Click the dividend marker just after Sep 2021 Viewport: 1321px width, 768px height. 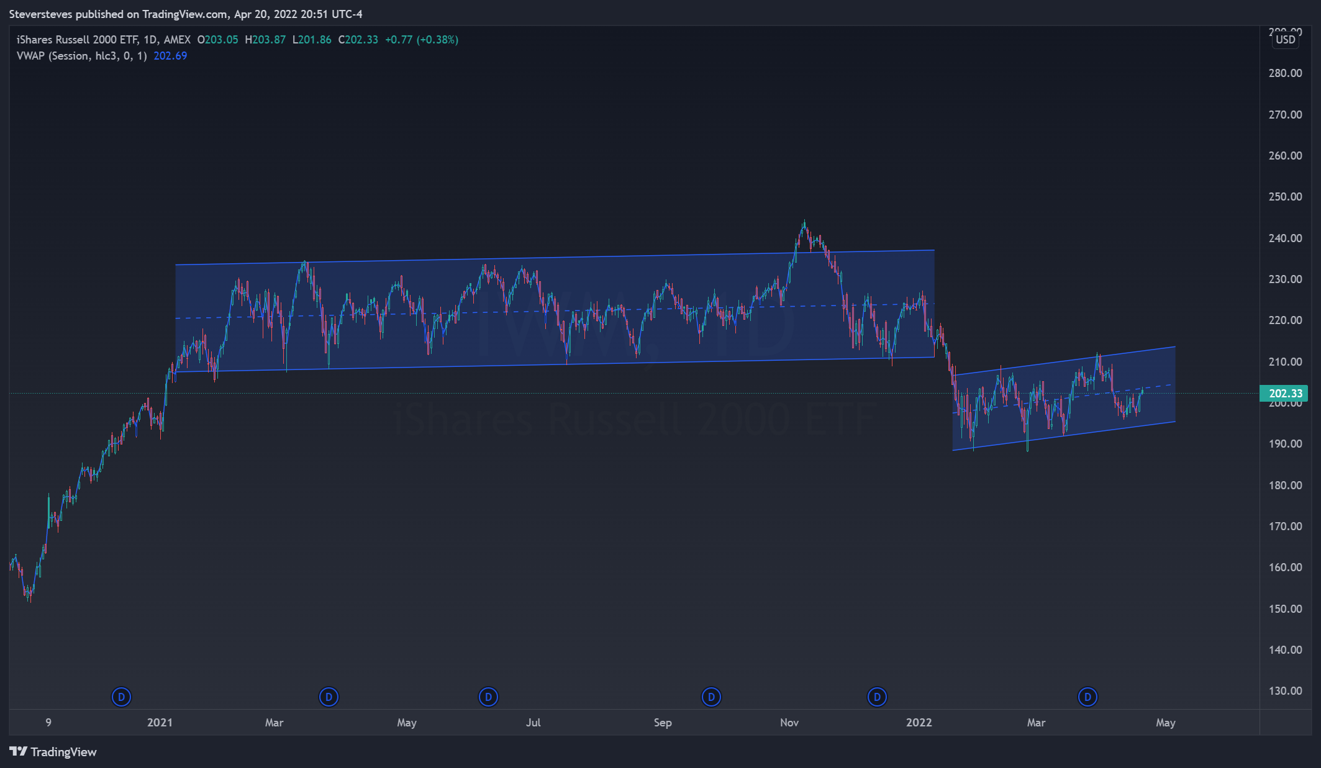(711, 697)
